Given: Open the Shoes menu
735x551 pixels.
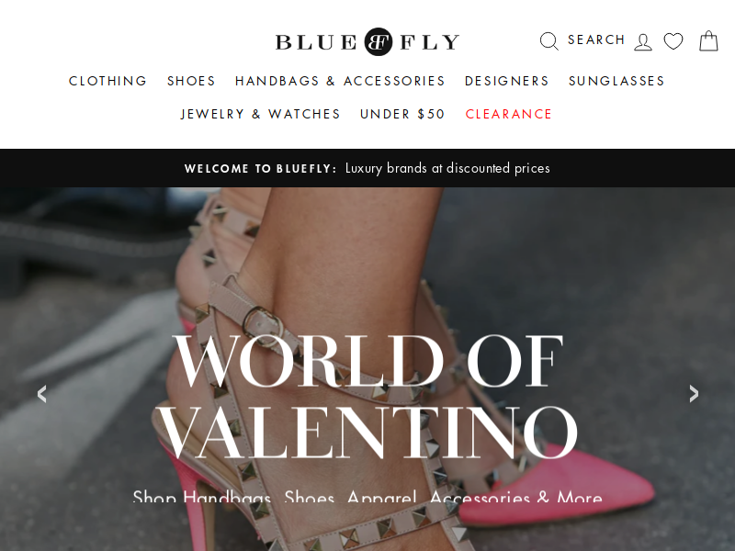Looking at the screenshot, I should (x=191, y=81).
